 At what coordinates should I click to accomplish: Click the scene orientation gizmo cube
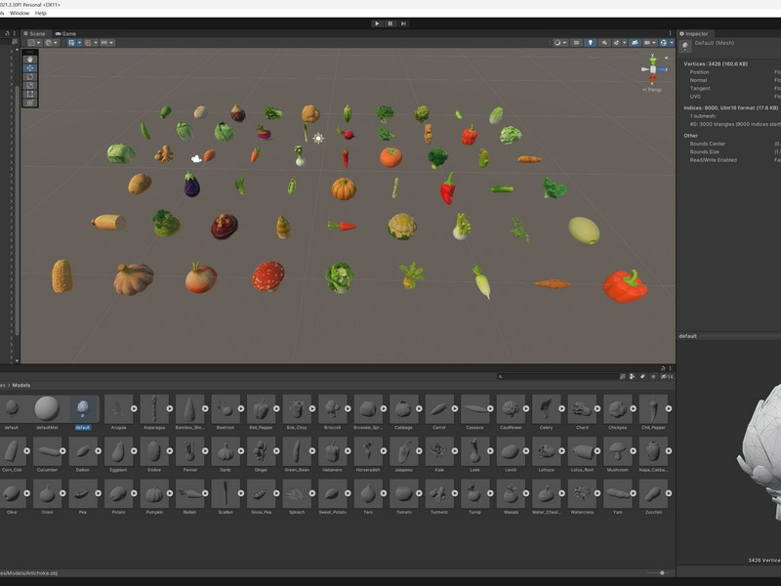[652, 69]
